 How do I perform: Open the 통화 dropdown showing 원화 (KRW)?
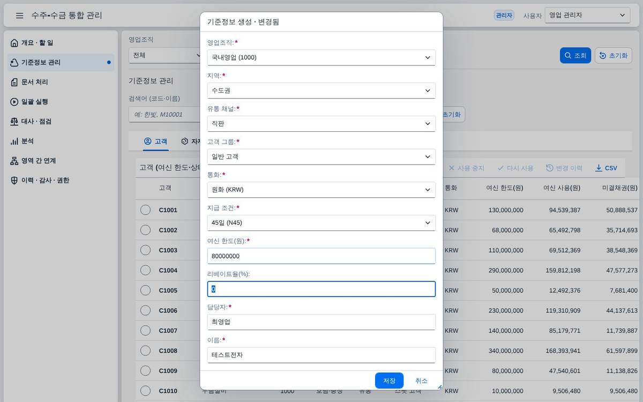(x=322, y=190)
